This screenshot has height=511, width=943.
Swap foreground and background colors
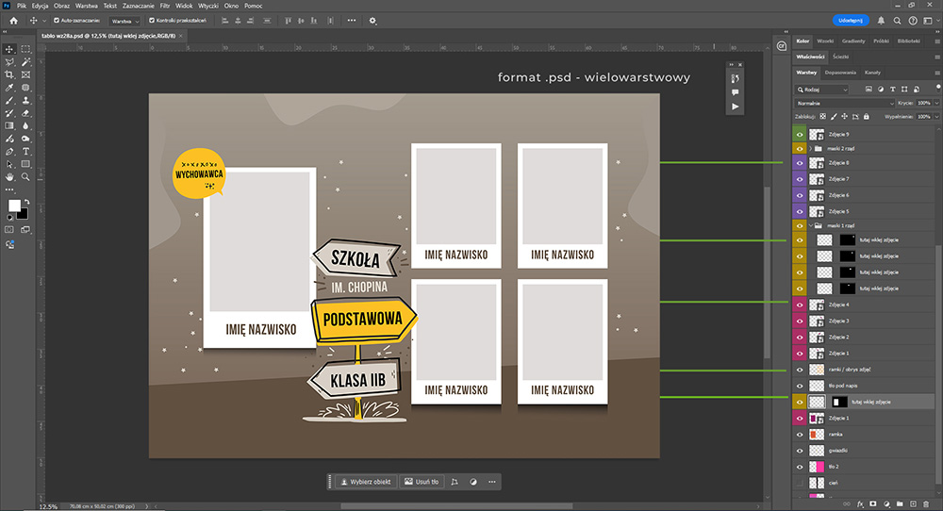click(x=26, y=202)
